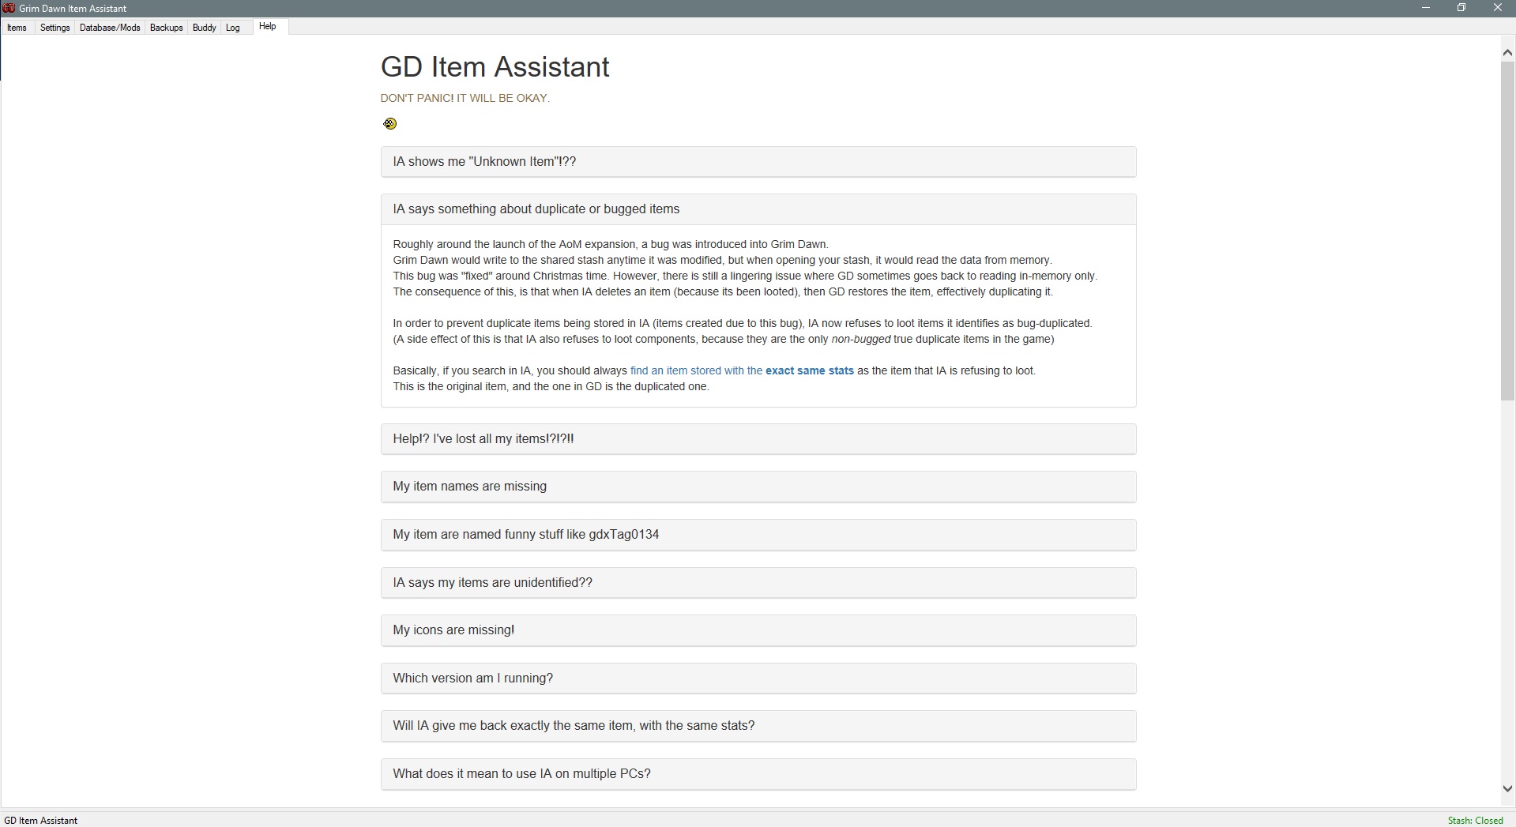
Task: Click the line 'This is the original item, and the one in GD'
Action: pyautogui.click(x=551, y=386)
